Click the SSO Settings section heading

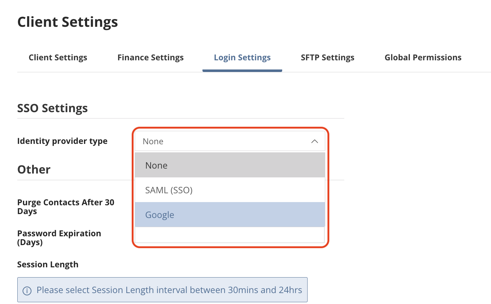click(53, 108)
